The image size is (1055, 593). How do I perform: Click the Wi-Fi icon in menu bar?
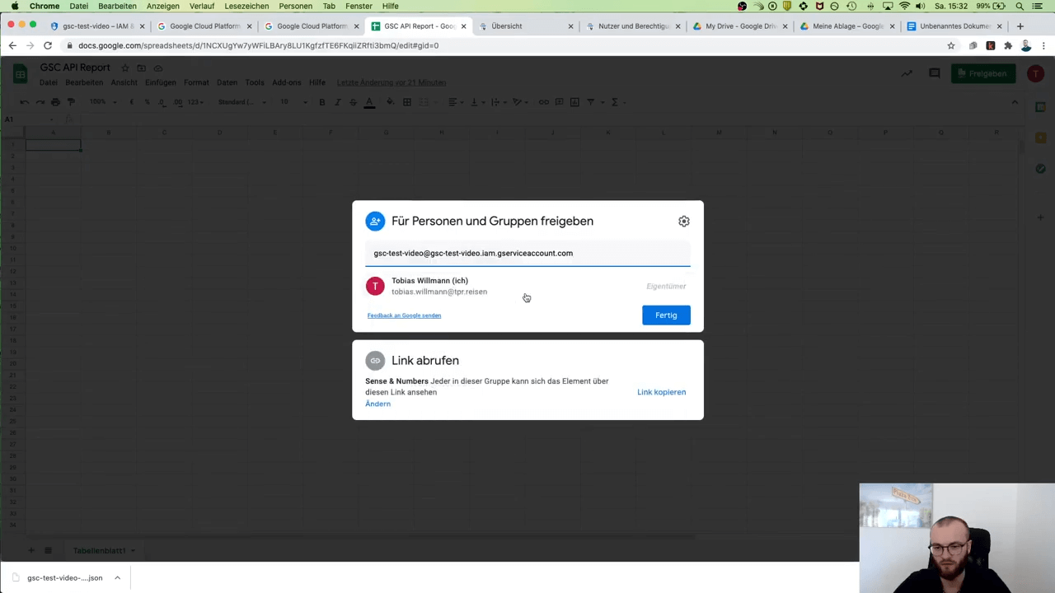pos(904,6)
